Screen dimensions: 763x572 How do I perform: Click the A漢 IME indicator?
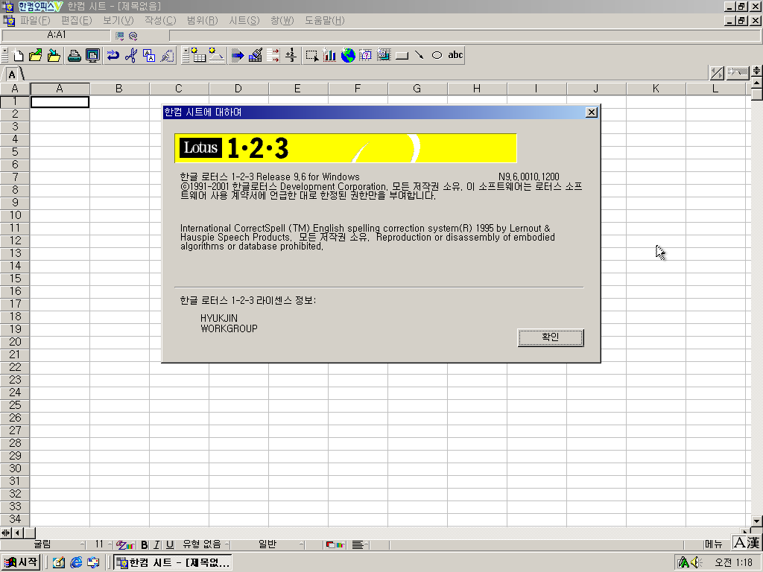(747, 543)
